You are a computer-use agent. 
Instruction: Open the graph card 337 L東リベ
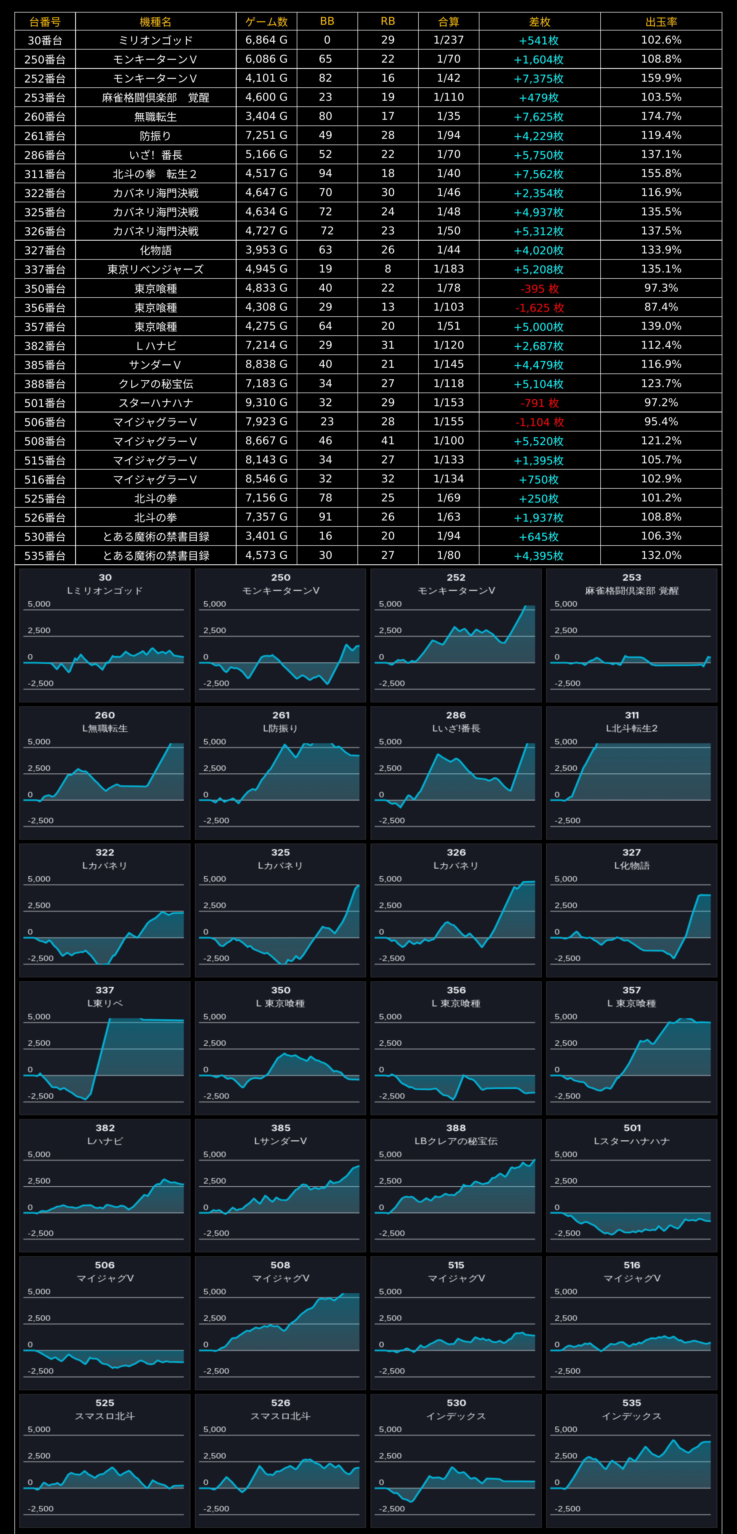[105, 1048]
